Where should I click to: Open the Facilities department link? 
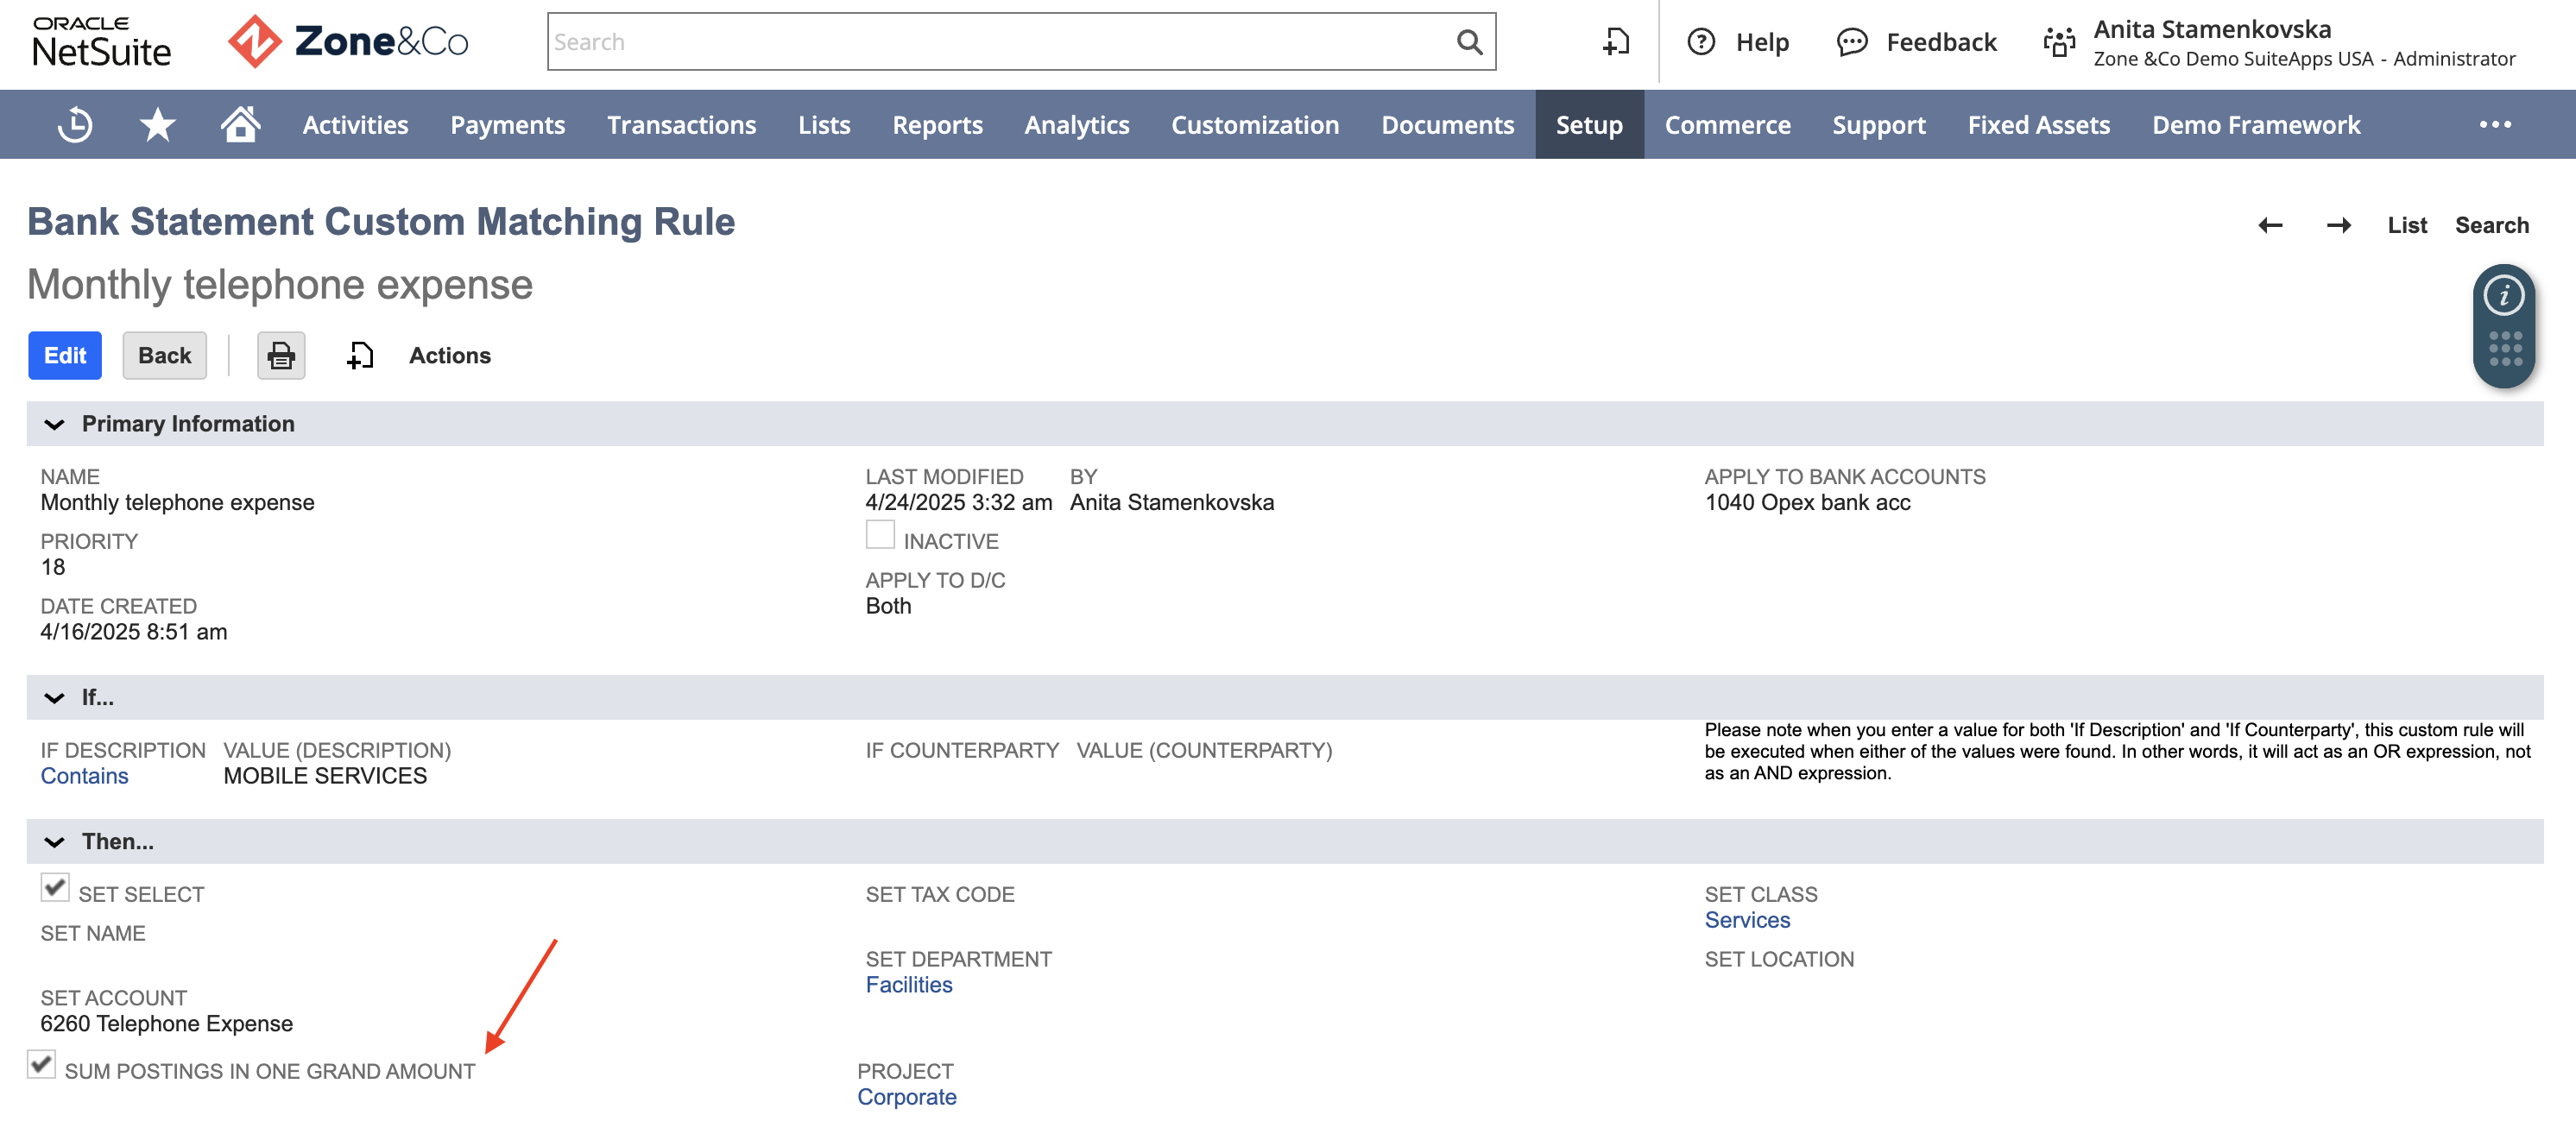[908, 985]
